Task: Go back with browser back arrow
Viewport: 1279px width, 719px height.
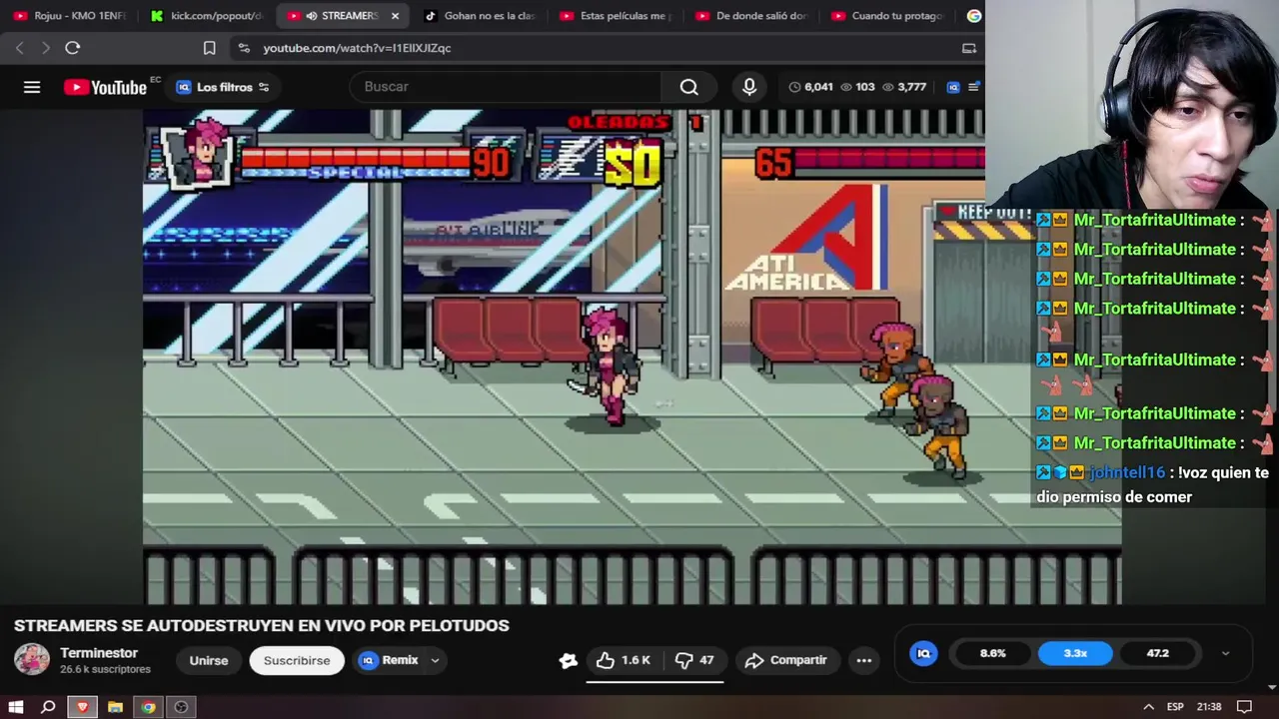Action: tap(19, 48)
